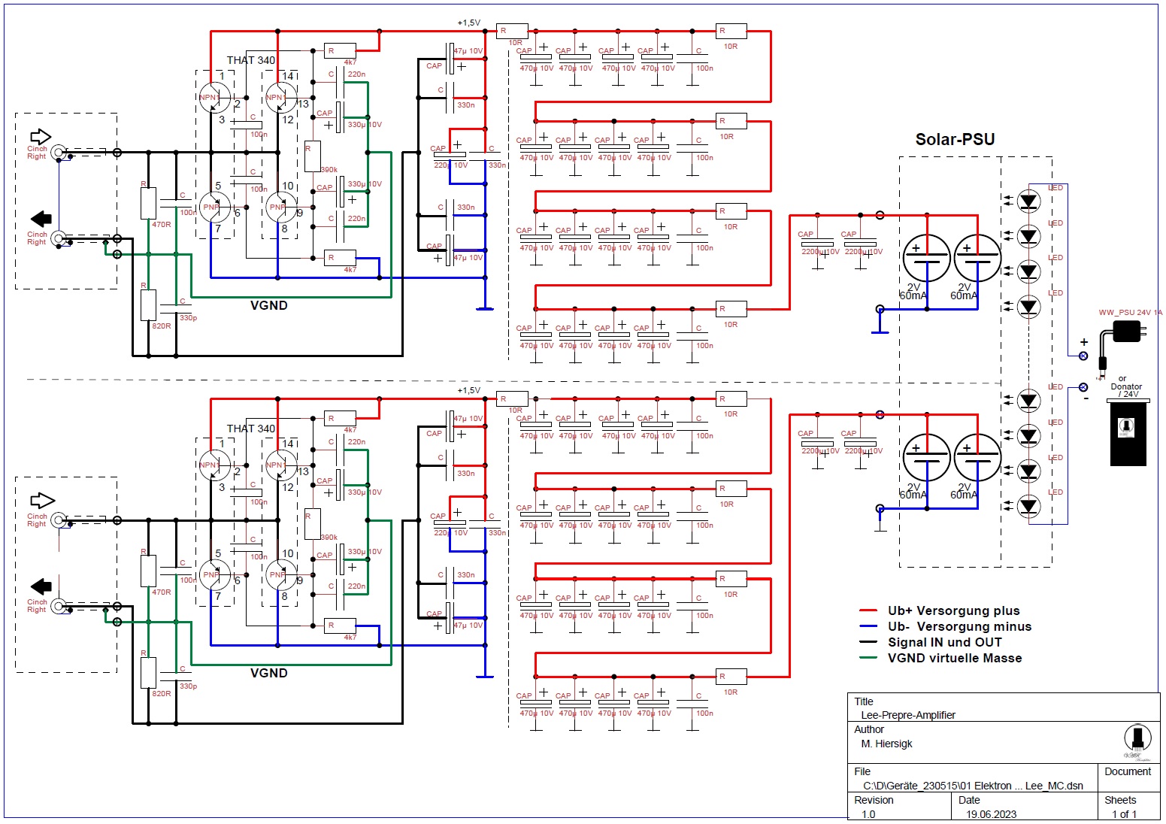Select the upper channel PNP transistor at pin 5
This screenshot has height=824, width=1166.
(214, 207)
